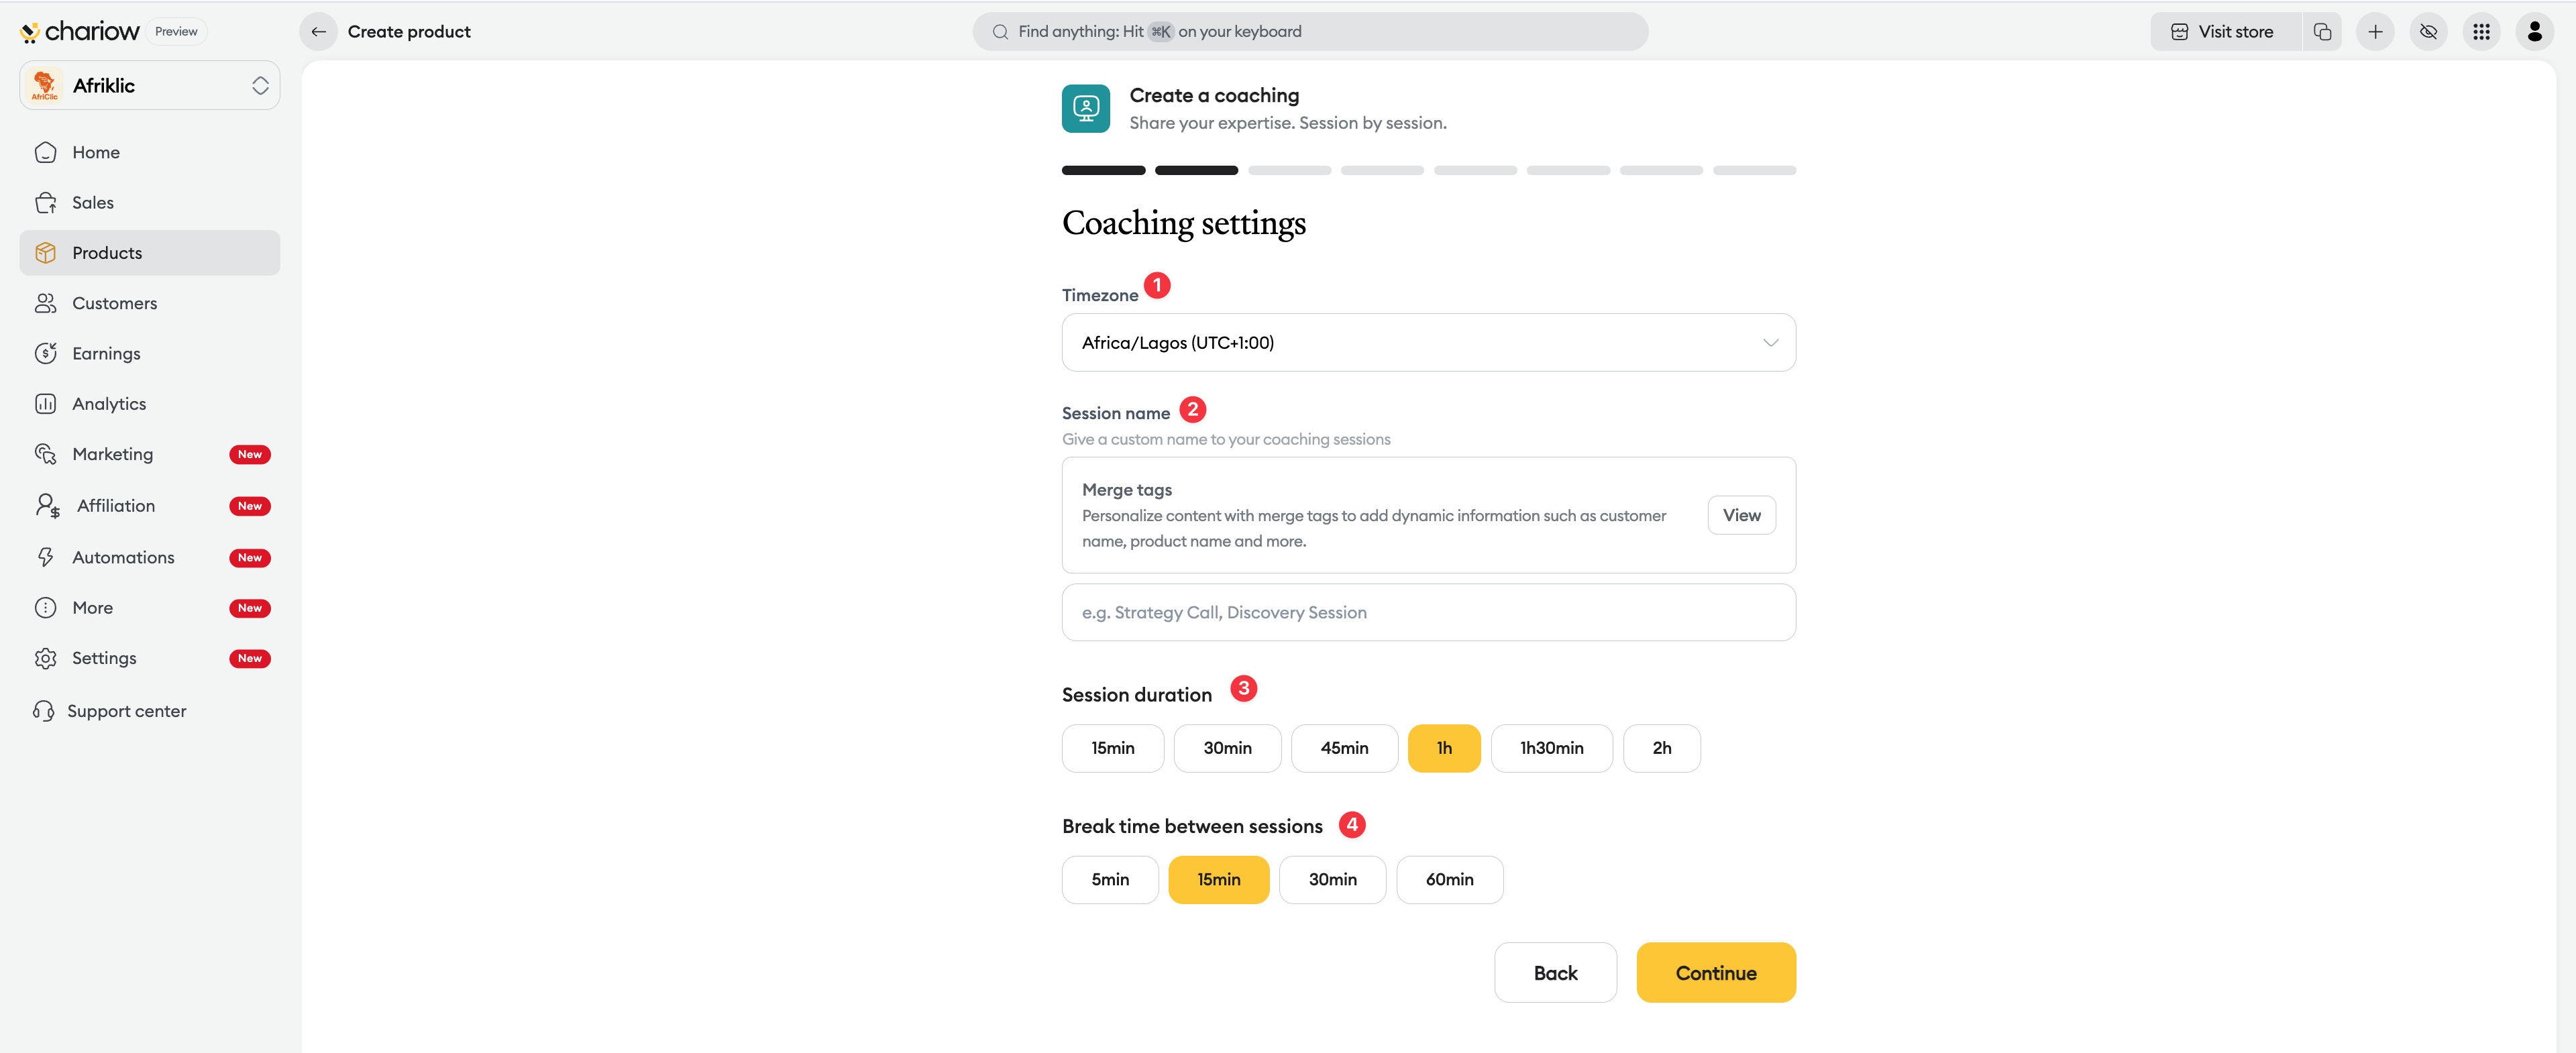Click the back arrow beside Create product
2576x1053 pixels.
pos(318,32)
